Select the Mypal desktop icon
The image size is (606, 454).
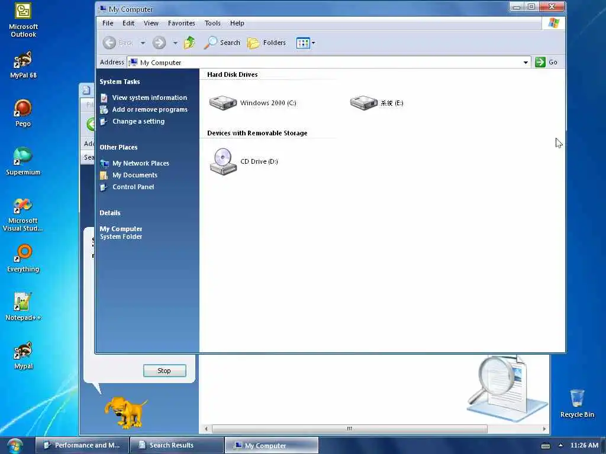coord(23,355)
